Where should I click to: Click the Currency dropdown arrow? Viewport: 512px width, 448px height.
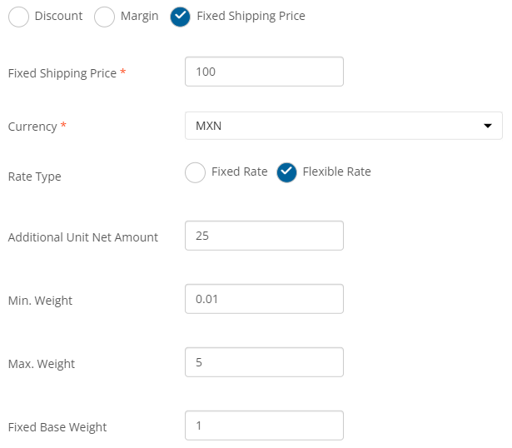[488, 126]
